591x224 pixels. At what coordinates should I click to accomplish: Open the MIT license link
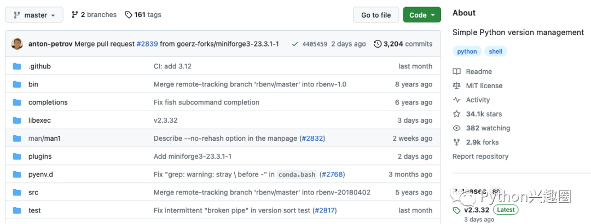pos(484,86)
